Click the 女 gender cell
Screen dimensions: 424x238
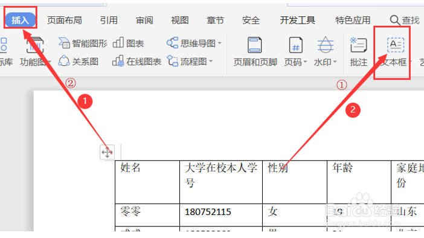[x=295, y=215]
